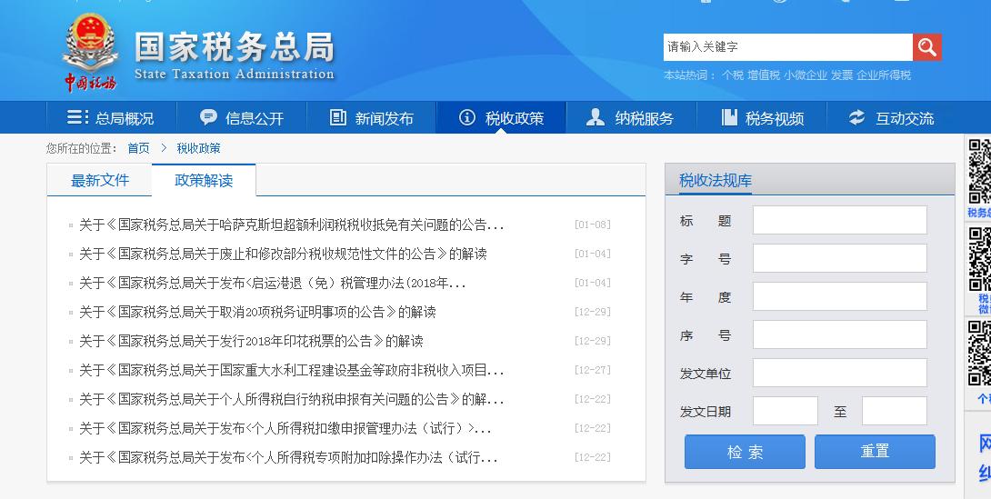
Task: Click the 检索 search button
Action: pyautogui.click(x=745, y=452)
